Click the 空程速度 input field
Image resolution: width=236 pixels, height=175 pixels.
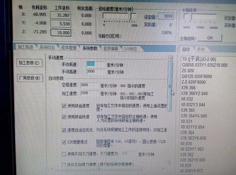pyautogui.click(x=89, y=85)
